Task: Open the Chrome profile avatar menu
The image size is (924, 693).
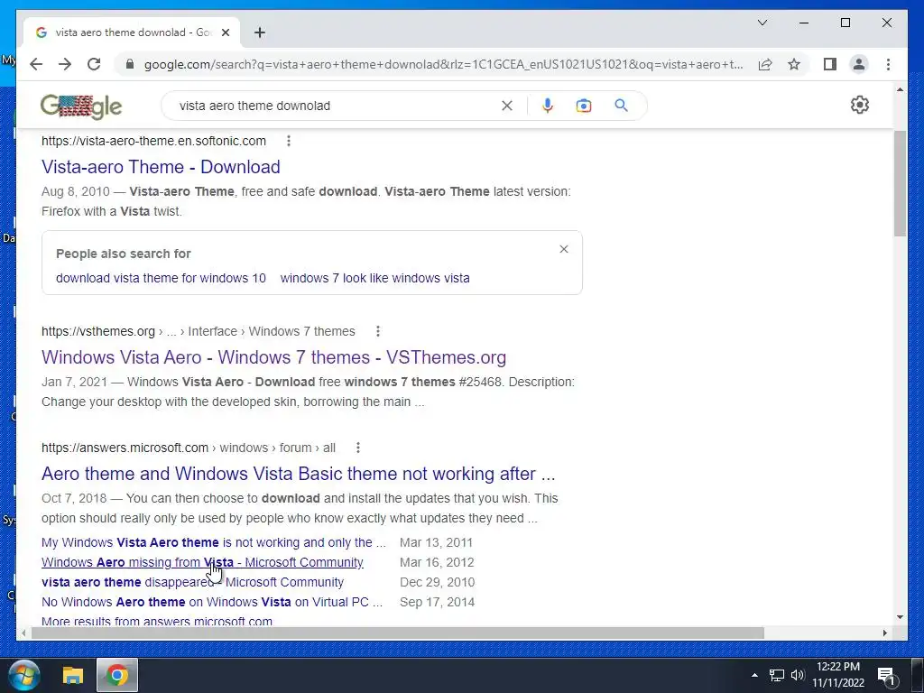Action: coord(859,64)
